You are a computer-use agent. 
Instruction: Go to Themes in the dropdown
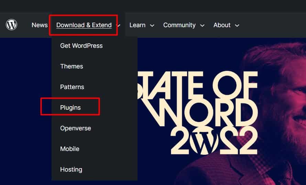pos(72,66)
